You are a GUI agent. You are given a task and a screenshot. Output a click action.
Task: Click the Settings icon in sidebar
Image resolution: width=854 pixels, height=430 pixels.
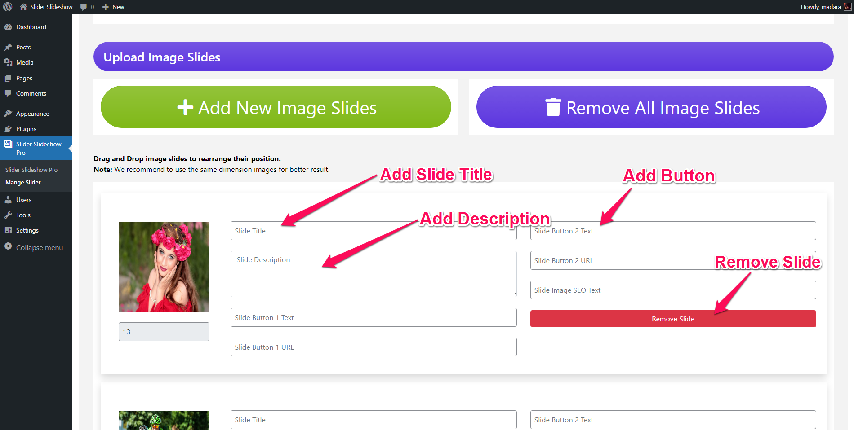tap(8, 230)
